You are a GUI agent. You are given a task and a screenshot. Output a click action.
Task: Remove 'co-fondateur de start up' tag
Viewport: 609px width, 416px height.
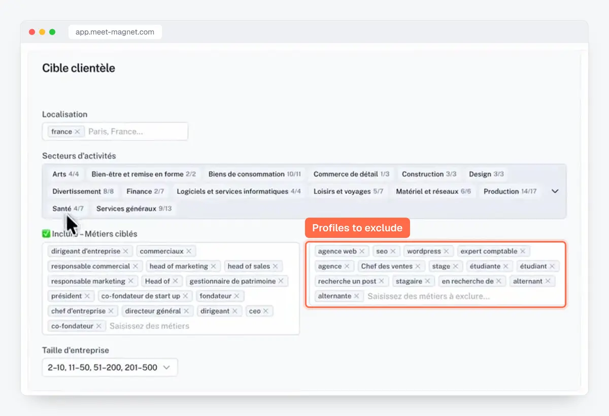pos(185,296)
